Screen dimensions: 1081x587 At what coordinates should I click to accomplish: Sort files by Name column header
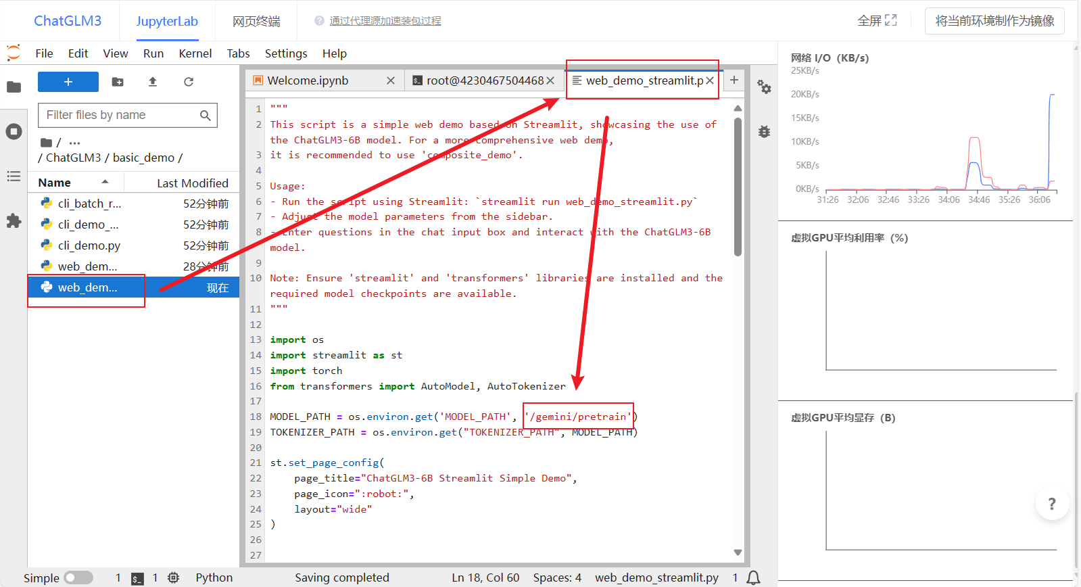pyautogui.click(x=55, y=183)
